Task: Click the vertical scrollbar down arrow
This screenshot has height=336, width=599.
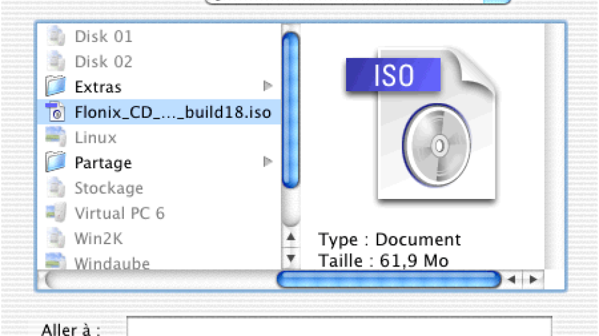Action: point(291,259)
